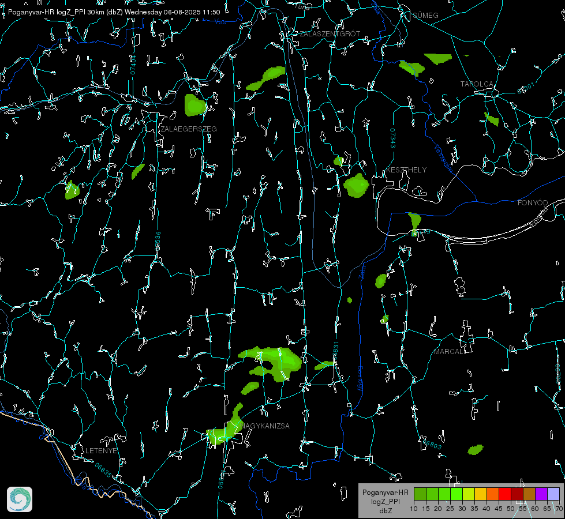
Task: Click the FONYÓD city label
Action: click(x=533, y=203)
